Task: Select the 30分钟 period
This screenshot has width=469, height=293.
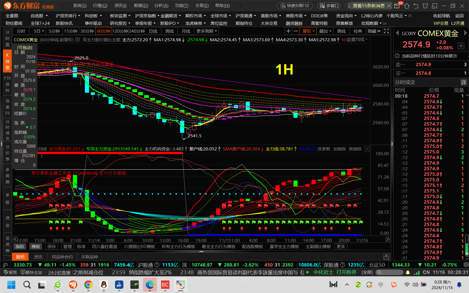Action: [x=87, y=31]
